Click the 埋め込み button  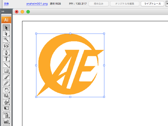pos(99,4)
